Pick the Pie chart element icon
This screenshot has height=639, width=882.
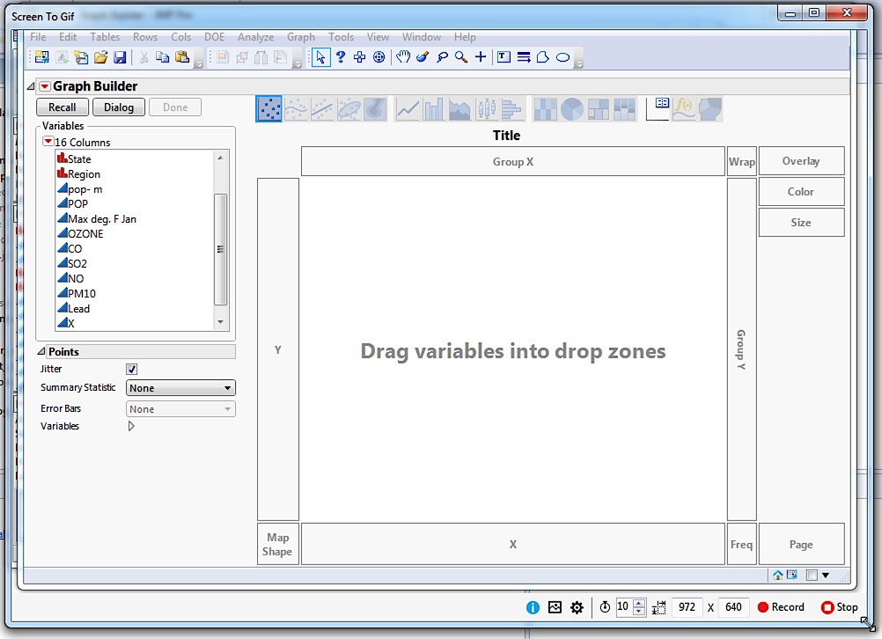[572, 108]
